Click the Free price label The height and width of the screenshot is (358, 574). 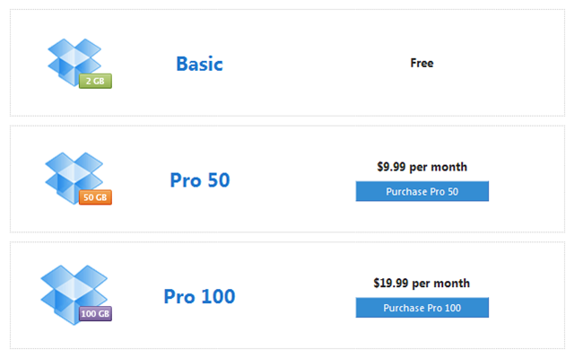pos(422,63)
